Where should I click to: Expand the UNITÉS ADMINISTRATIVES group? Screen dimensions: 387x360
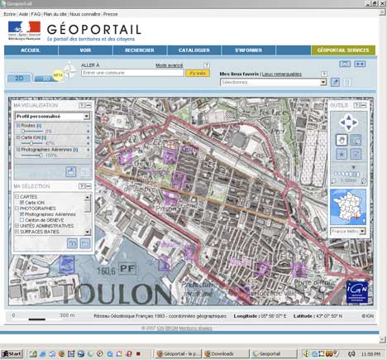[17, 226]
